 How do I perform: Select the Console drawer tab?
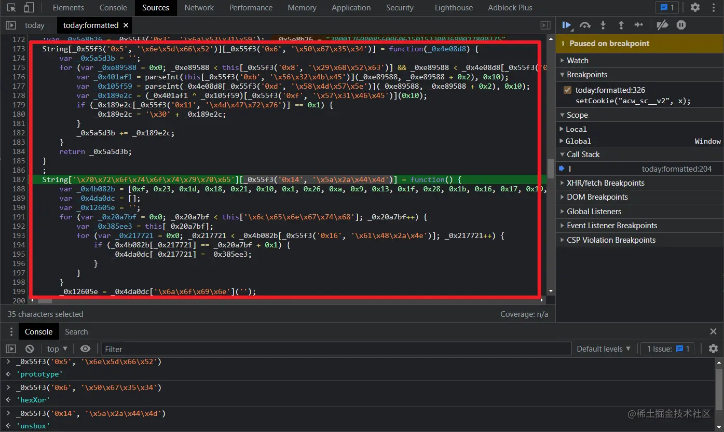coord(38,331)
